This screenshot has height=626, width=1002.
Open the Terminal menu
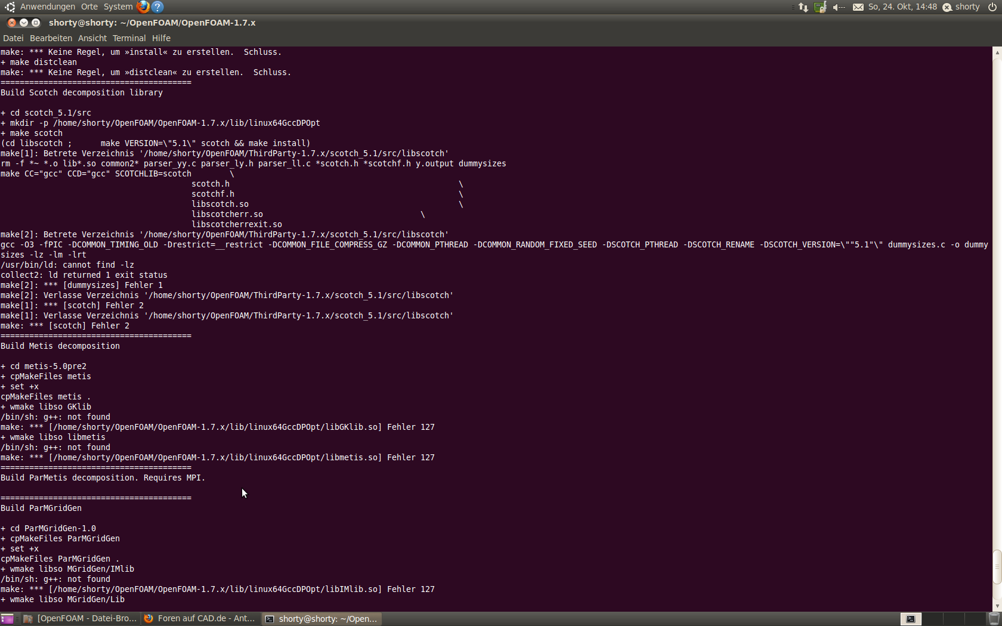pos(129,38)
